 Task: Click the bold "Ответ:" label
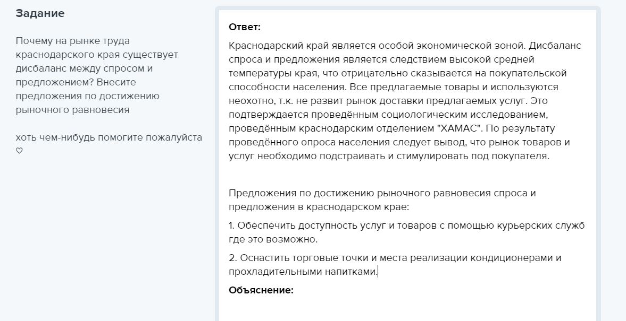[x=244, y=27]
